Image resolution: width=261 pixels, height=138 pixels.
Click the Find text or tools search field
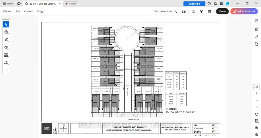point(165,11)
